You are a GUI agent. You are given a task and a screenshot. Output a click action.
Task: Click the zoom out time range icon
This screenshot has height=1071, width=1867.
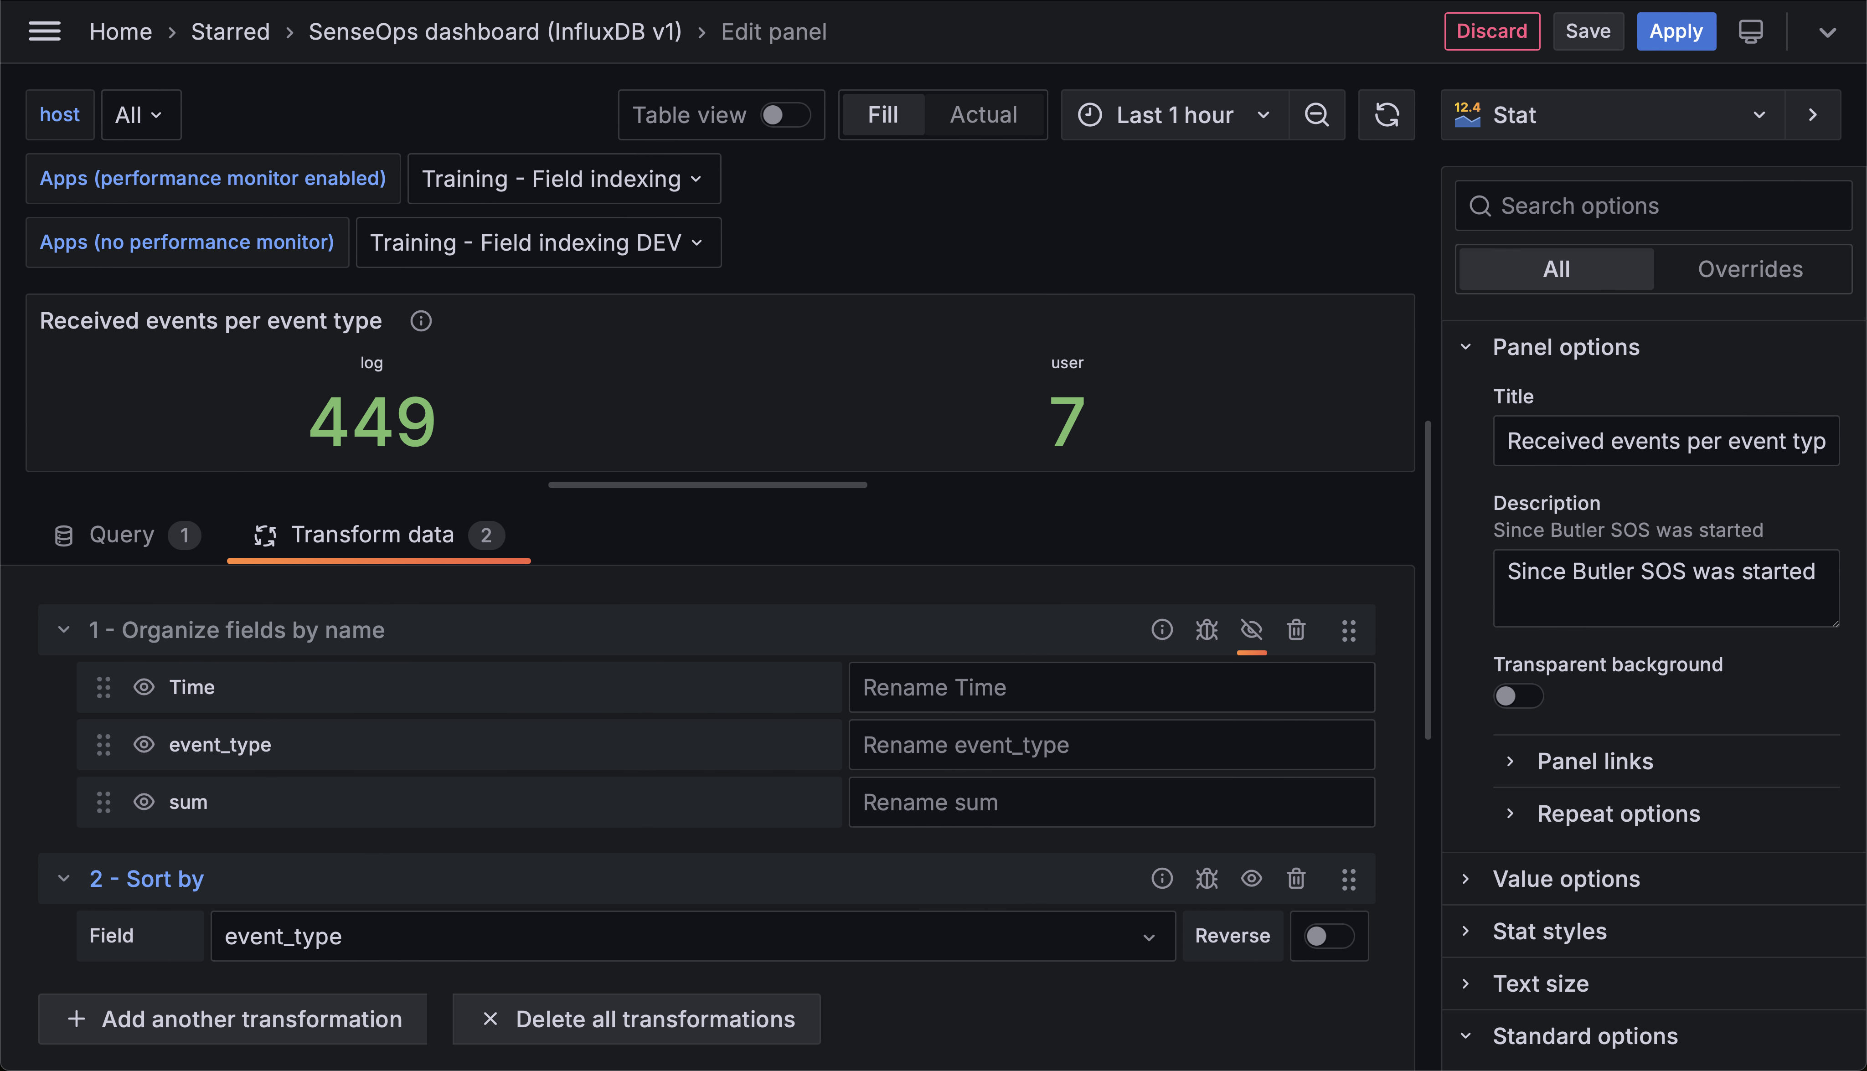(x=1316, y=115)
